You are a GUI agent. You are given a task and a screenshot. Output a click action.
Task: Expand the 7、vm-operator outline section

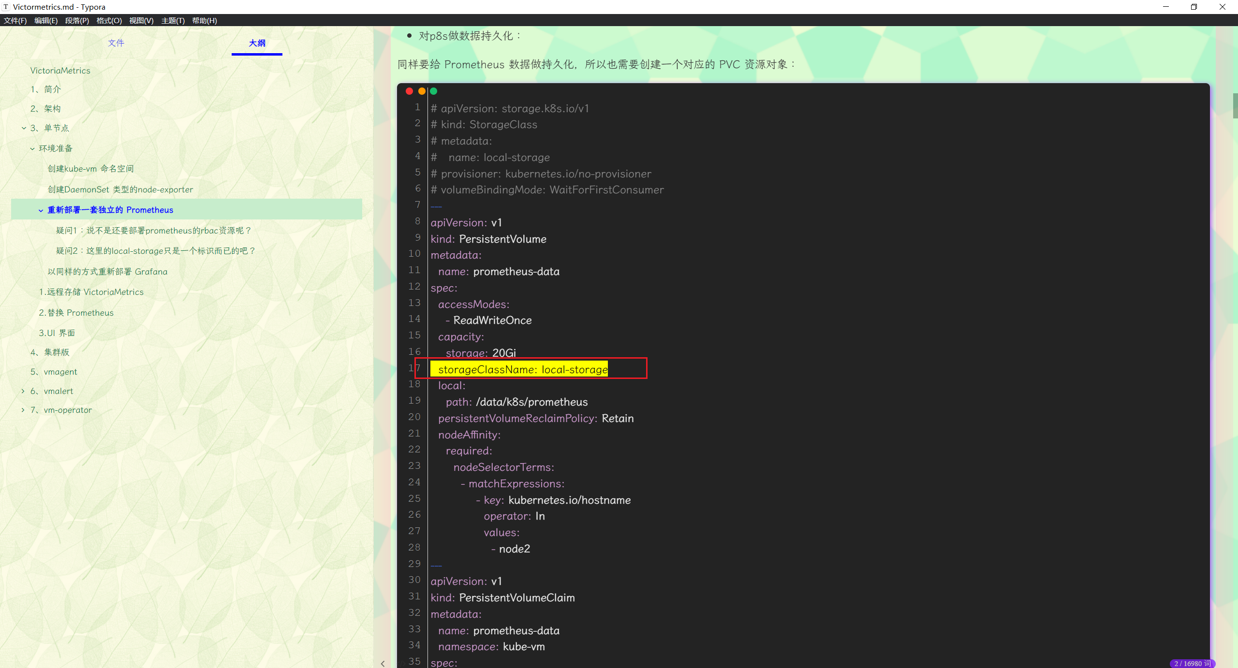(23, 410)
